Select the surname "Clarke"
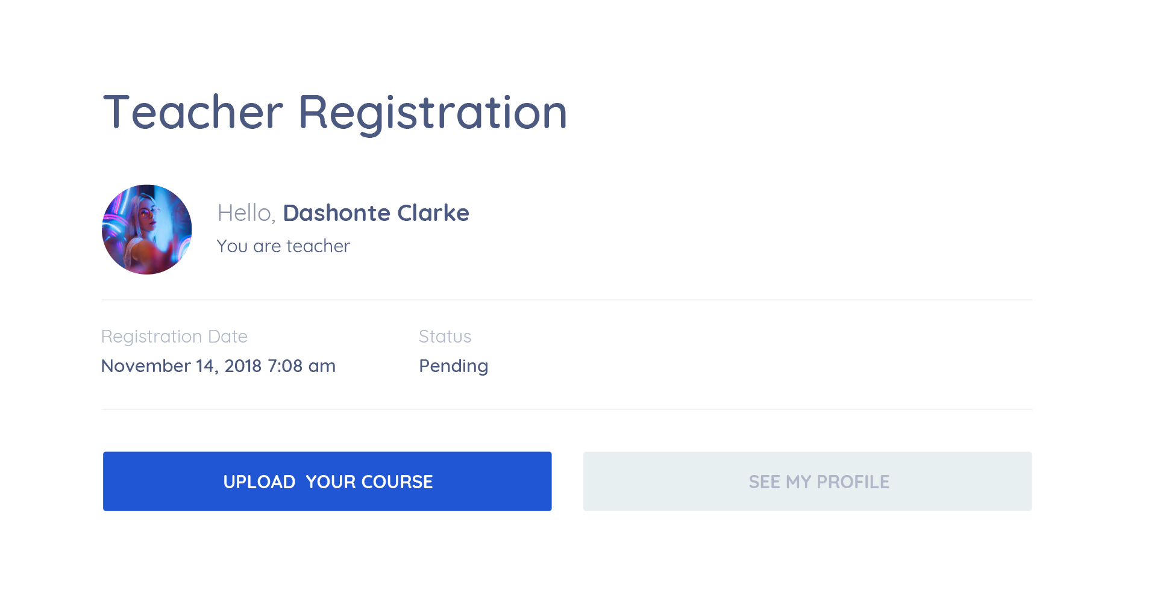This screenshot has width=1157, height=602. (x=433, y=213)
